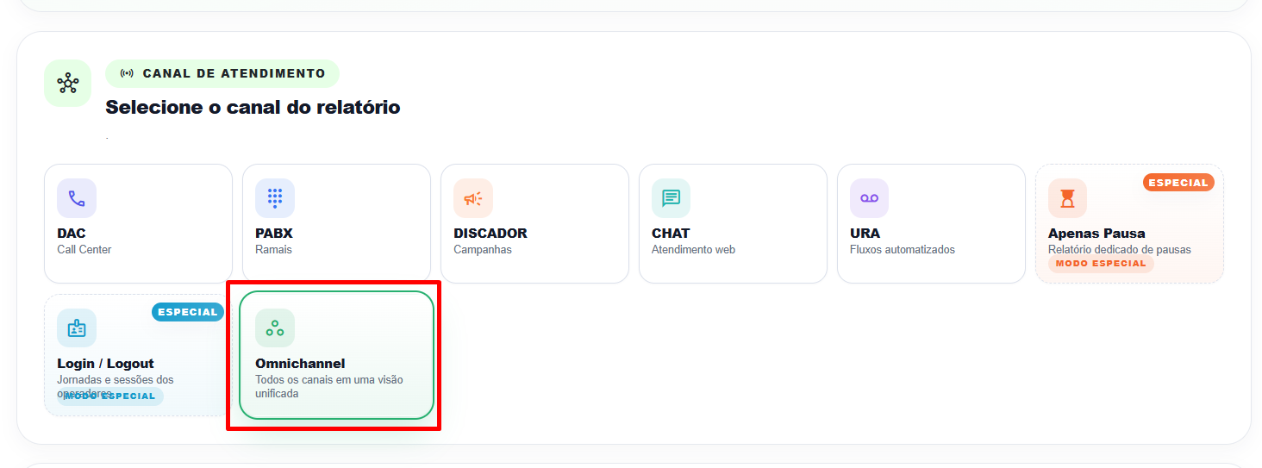
Task: Click the URA voicemail icon
Action: tap(870, 198)
